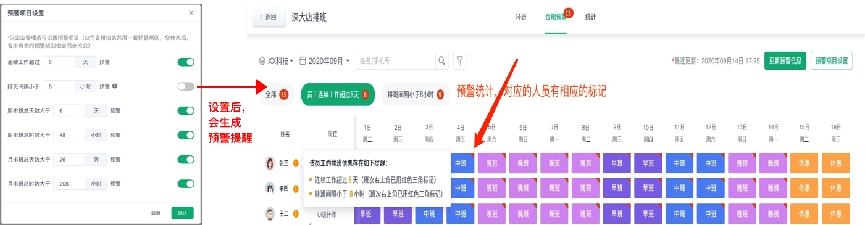The image size is (865, 225).
Task: Select 排班间隔小于8小时 filter
Action: pyautogui.click(x=416, y=94)
